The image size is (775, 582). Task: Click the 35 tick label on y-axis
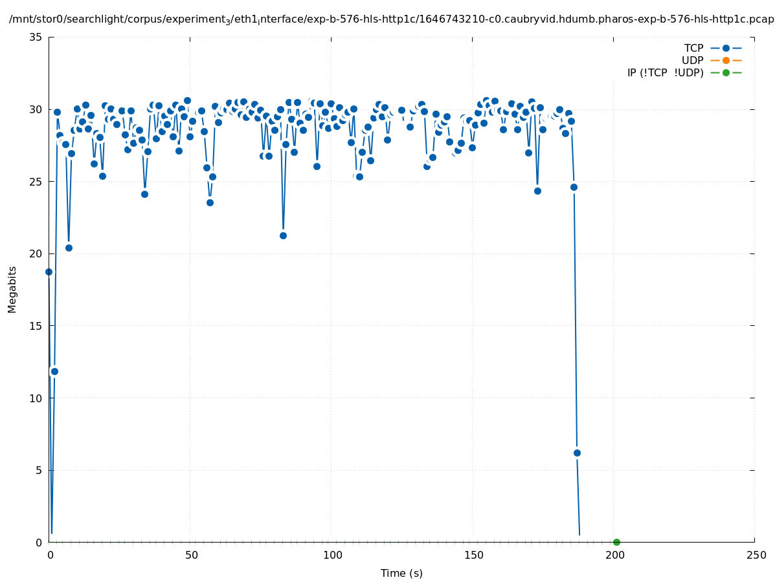[x=36, y=37]
